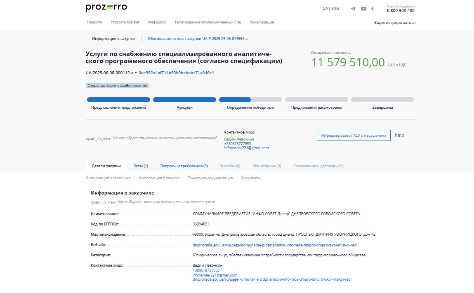
Task: Switch the site language to ENG
Action: click(x=335, y=9)
